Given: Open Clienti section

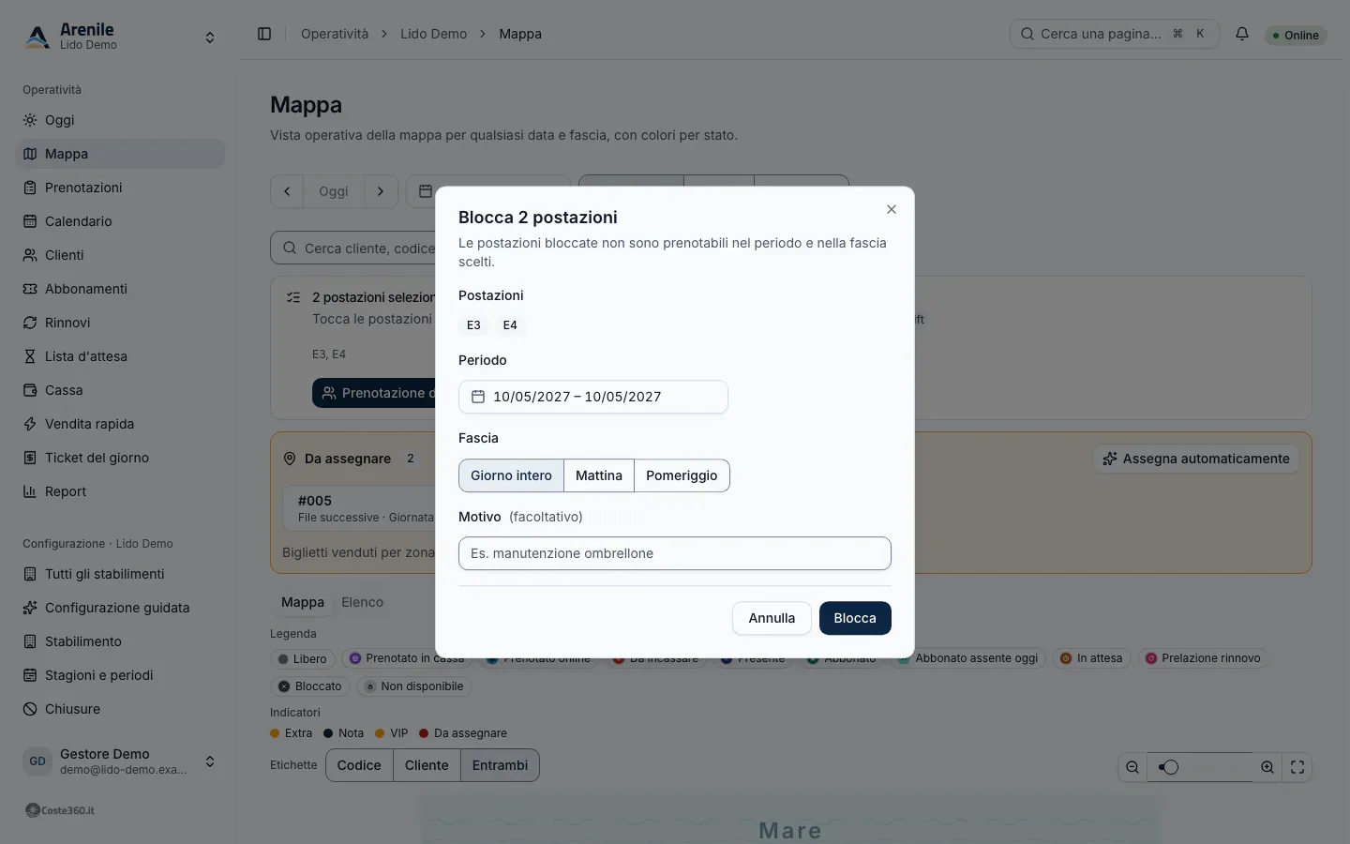Looking at the screenshot, I should [x=120, y=255].
